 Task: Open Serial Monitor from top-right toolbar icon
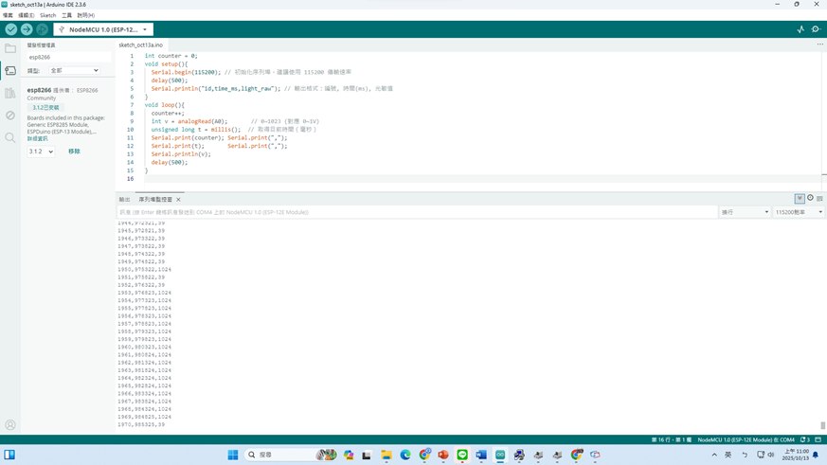tap(816, 29)
